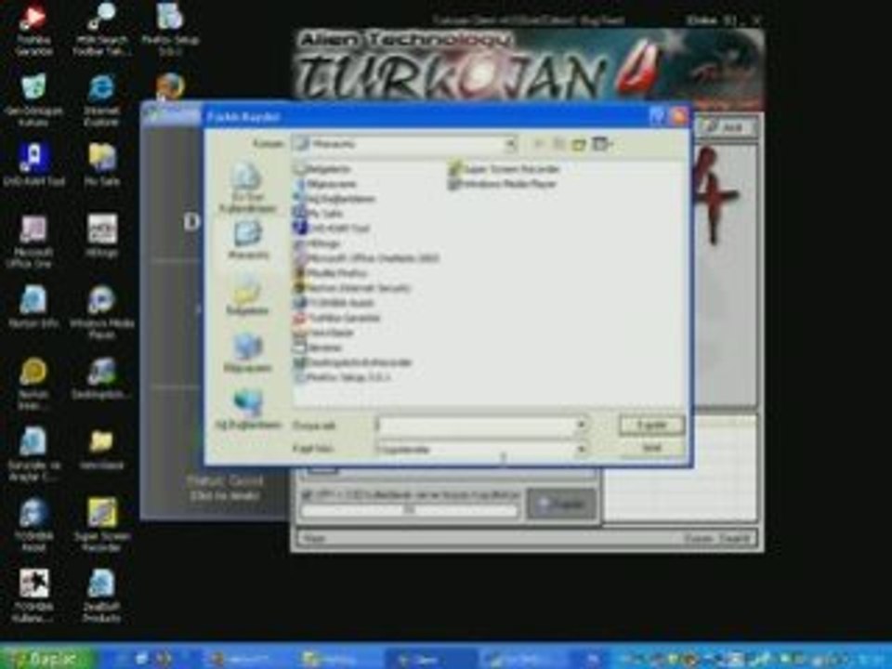Open MSN Search Toolbar desktop shortcut

(101, 30)
